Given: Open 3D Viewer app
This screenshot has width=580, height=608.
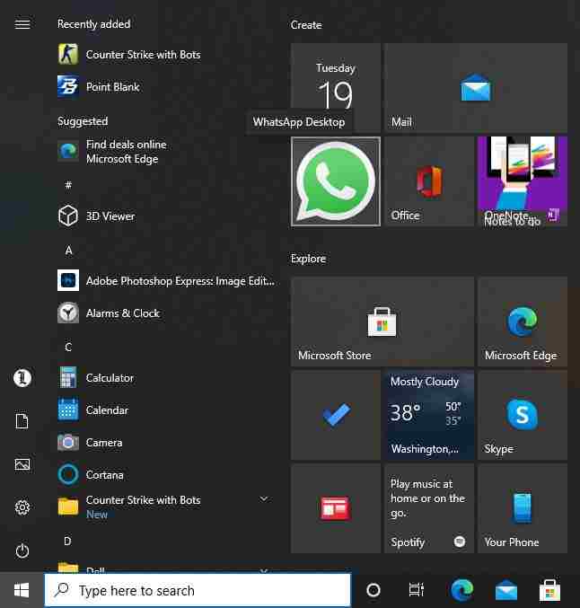Looking at the screenshot, I should 165,216.
